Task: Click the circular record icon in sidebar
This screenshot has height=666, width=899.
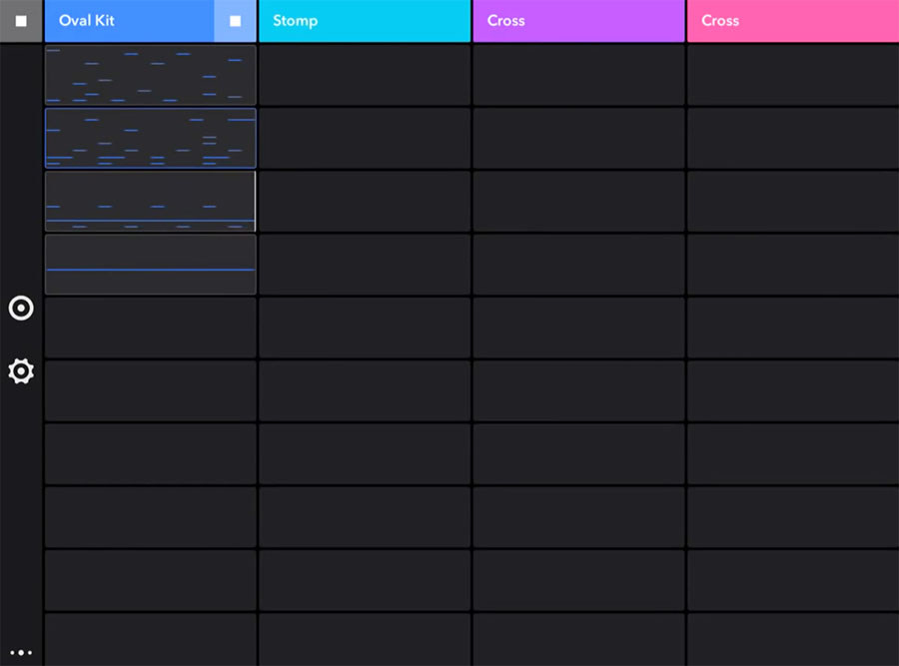Action: pos(21,309)
